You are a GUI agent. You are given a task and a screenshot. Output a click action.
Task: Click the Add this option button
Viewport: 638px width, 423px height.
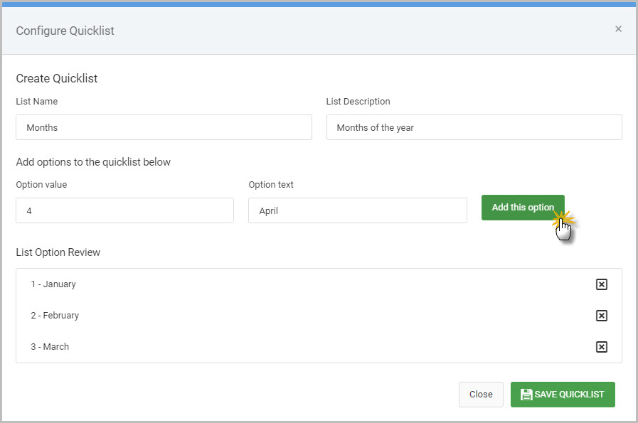523,208
